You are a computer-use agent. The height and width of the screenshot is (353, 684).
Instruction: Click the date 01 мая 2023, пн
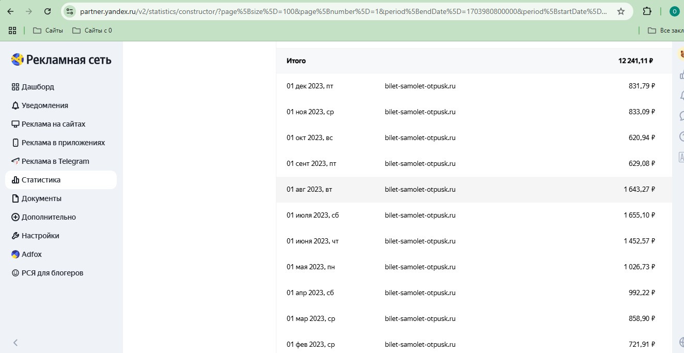coord(311,267)
